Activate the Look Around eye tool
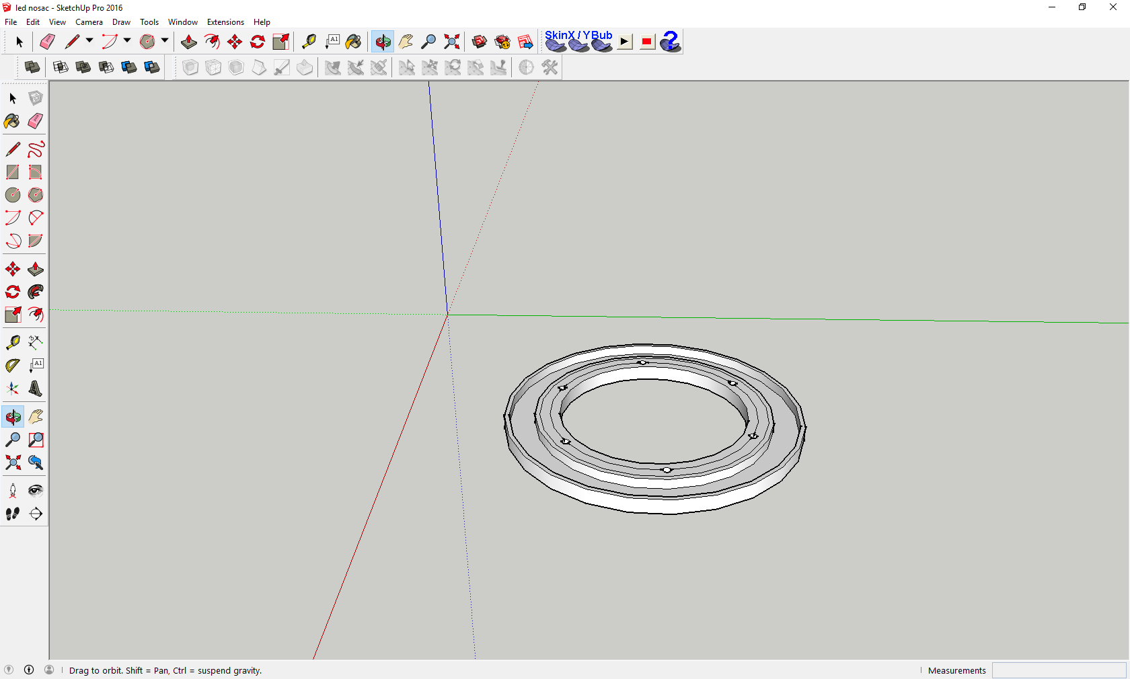1130x679 pixels. click(x=36, y=490)
